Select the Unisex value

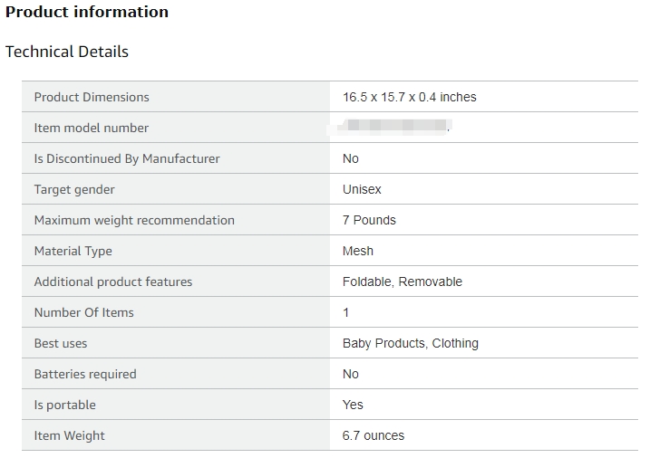pyautogui.click(x=362, y=189)
